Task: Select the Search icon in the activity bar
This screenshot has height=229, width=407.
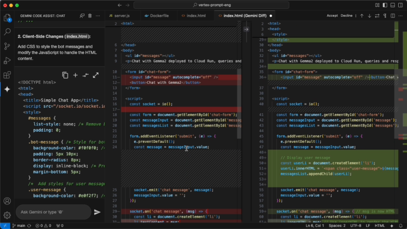Action: pyautogui.click(x=7, y=31)
